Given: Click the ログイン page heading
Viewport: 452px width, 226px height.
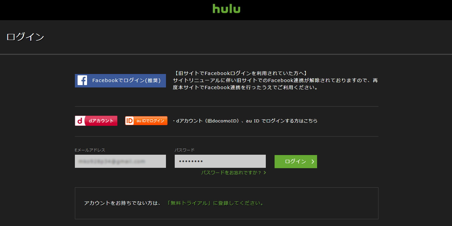Looking at the screenshot, I should (x=25, y=37).
